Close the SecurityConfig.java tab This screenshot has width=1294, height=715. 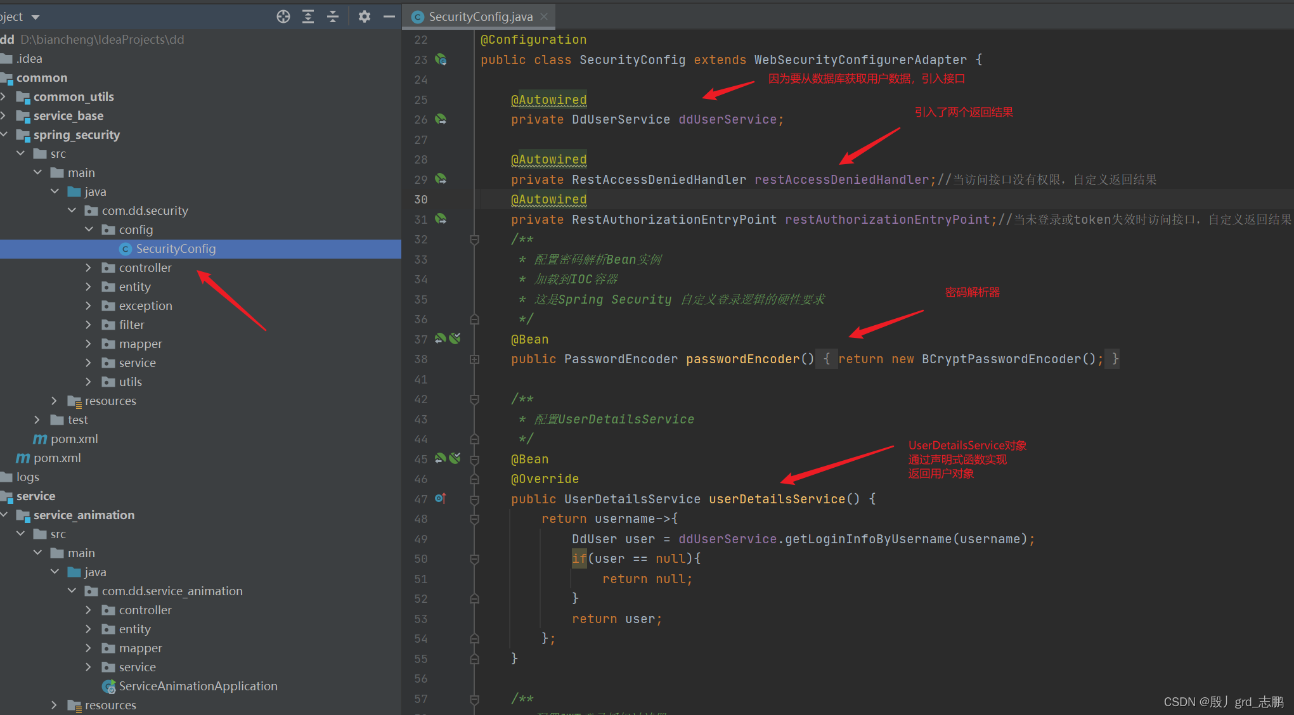click(x=544, y=16)
